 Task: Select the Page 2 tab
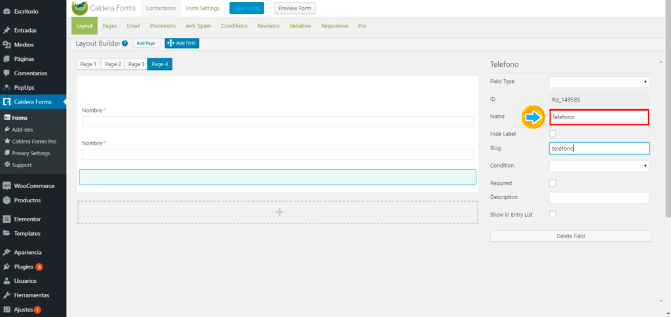point(113,64)
